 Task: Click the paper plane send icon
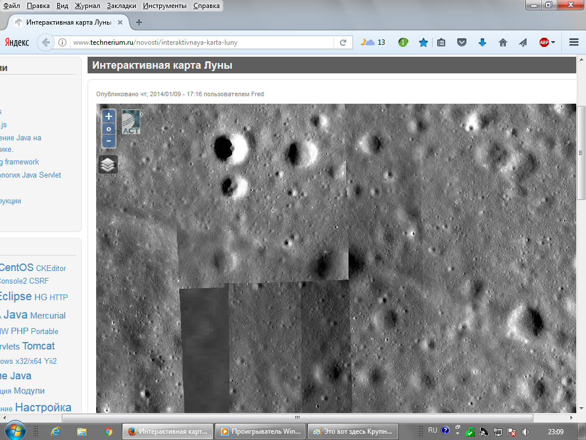(x=523, y=42)
